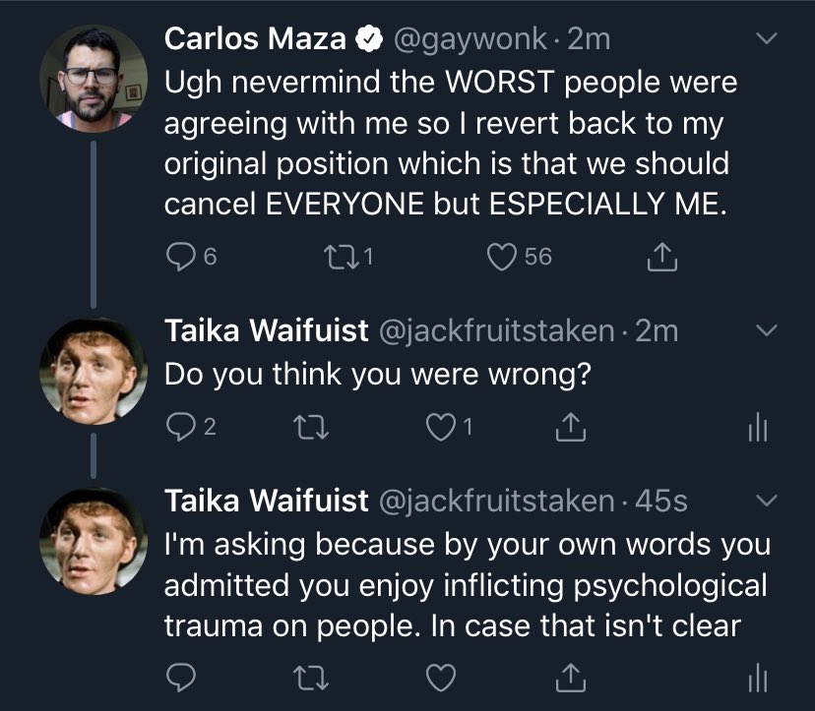Image resolution: width=815 pixels, height=711 pixels.
Task: Open options chevron on Carlos Maza's tweet
Action: [768, 39]
